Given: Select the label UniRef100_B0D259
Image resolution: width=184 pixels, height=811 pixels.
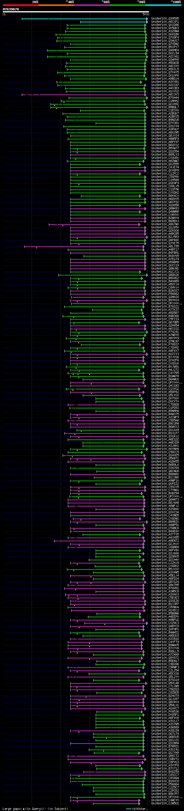Looking at the screenshot, I should pyautogui.click(x=165, y=771).
